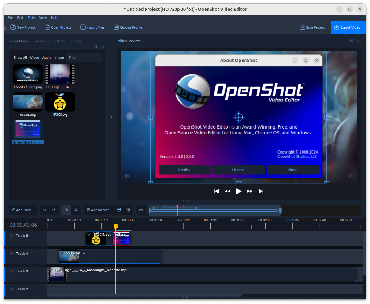The image size is (370, 304).
Task: Center the timeline on the playhead
Action: pos(141,210)
